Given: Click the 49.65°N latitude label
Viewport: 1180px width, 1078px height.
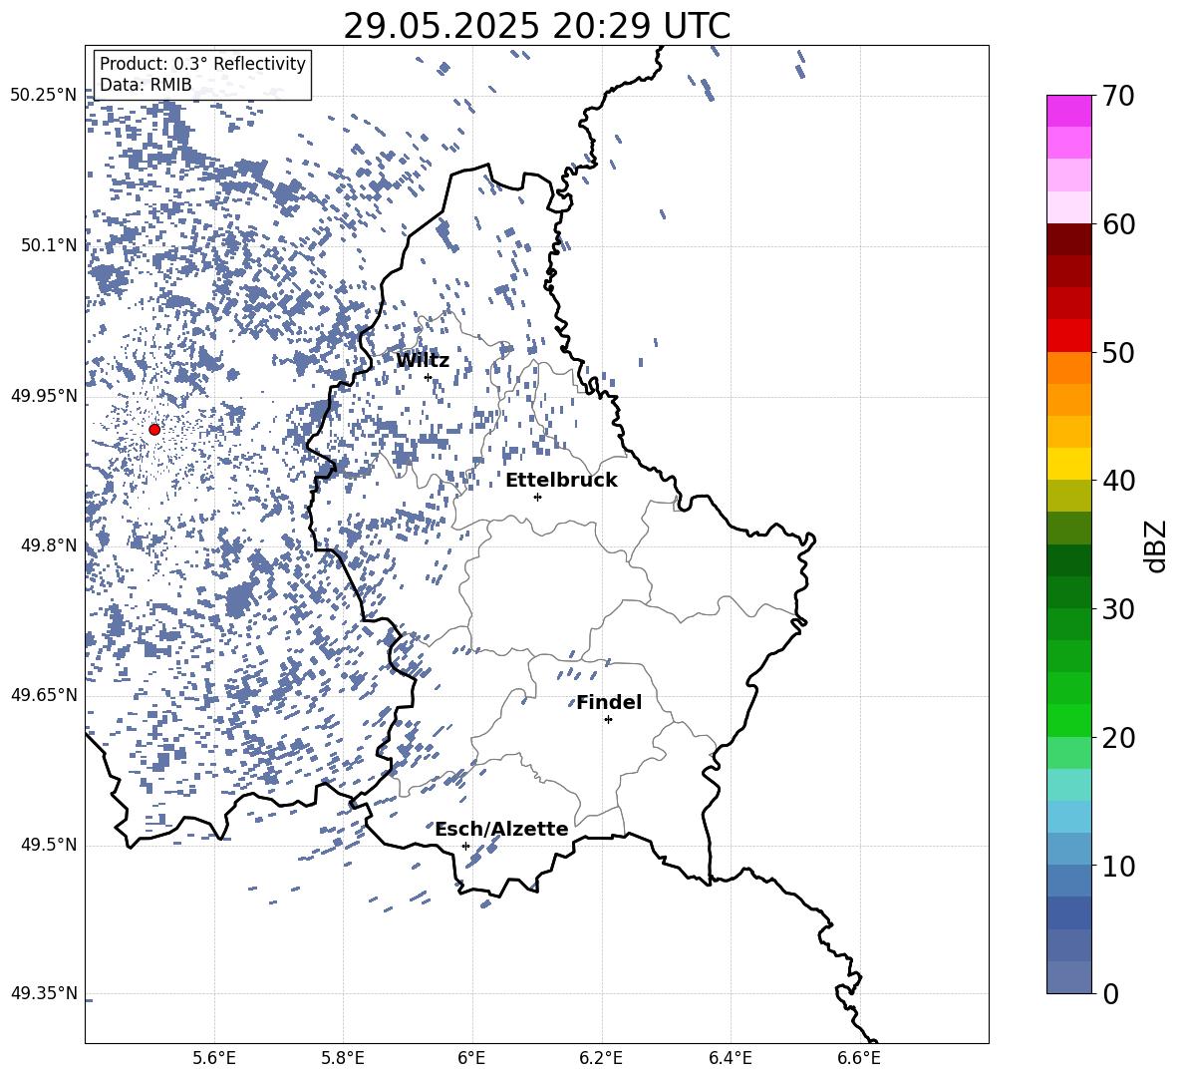Looking at the screenshot, I should [x=44, y=695].
